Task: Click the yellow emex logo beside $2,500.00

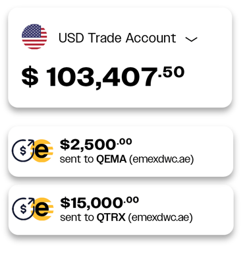Action: [42, 150]
